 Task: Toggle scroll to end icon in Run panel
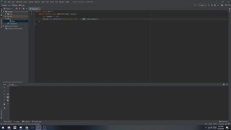pyautogui.click(x=8, y=97)
